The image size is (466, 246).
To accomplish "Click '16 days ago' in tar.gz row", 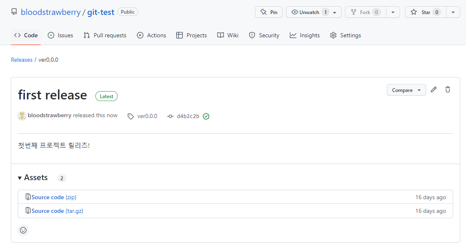I will click(x=430, y=211).
